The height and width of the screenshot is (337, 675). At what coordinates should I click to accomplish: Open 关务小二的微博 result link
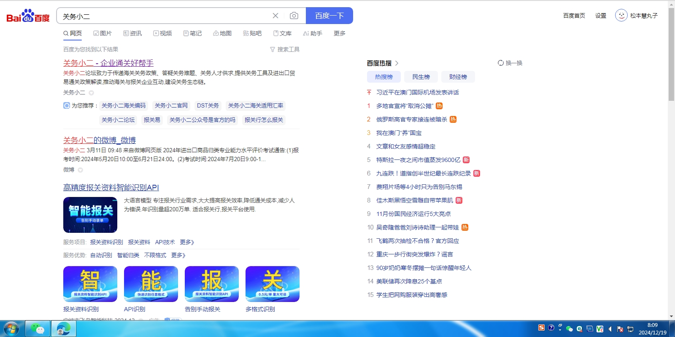pyautogui.click(x=100, y=140)
